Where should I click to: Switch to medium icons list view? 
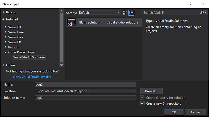point(131,13)
